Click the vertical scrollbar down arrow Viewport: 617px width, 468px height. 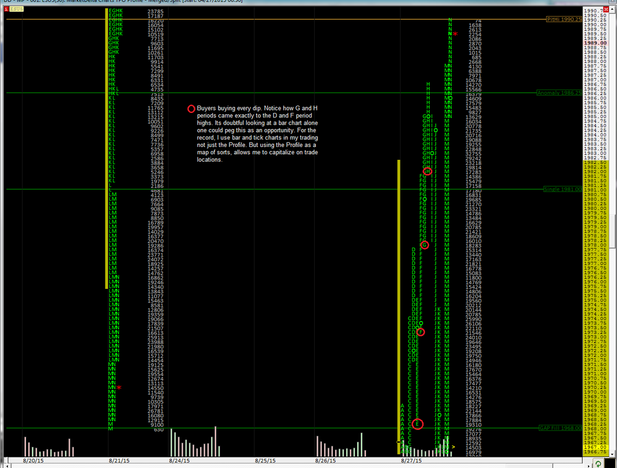613,454
